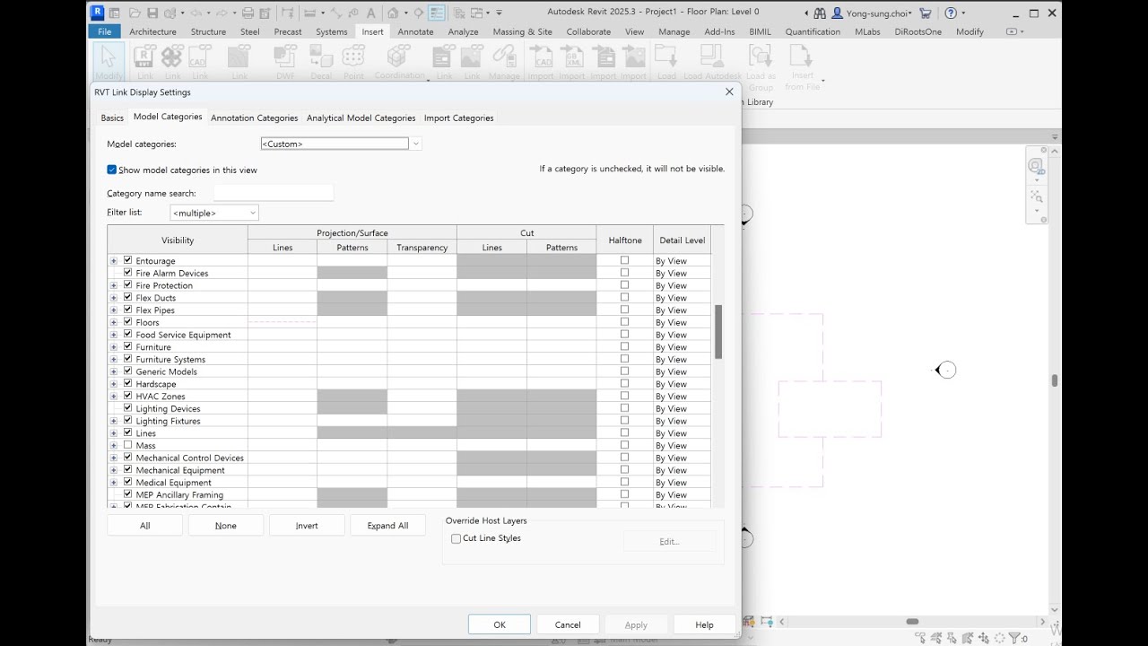Click the Expand All button
Image resolution: width=1148 pixels, height=646 pixels.
(x=387, y=526)
